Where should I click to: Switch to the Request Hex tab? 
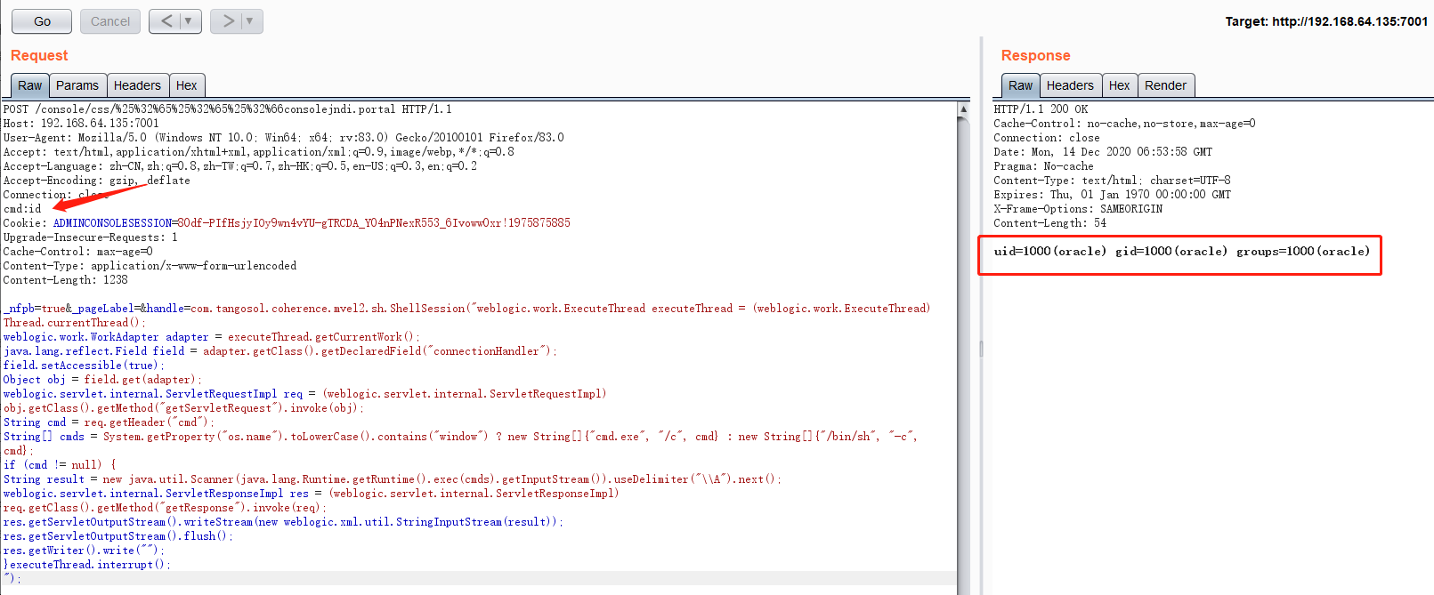187,85
